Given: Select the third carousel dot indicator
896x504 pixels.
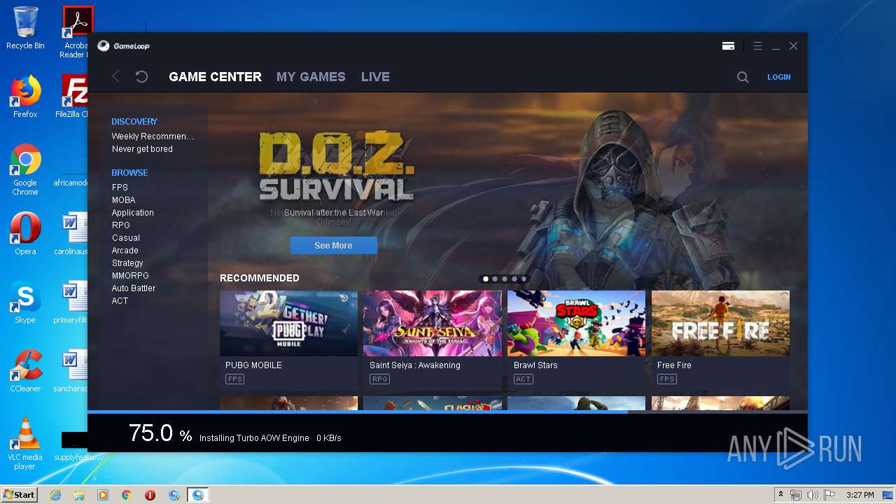Looking at the screenshot, I should (505, 279).
